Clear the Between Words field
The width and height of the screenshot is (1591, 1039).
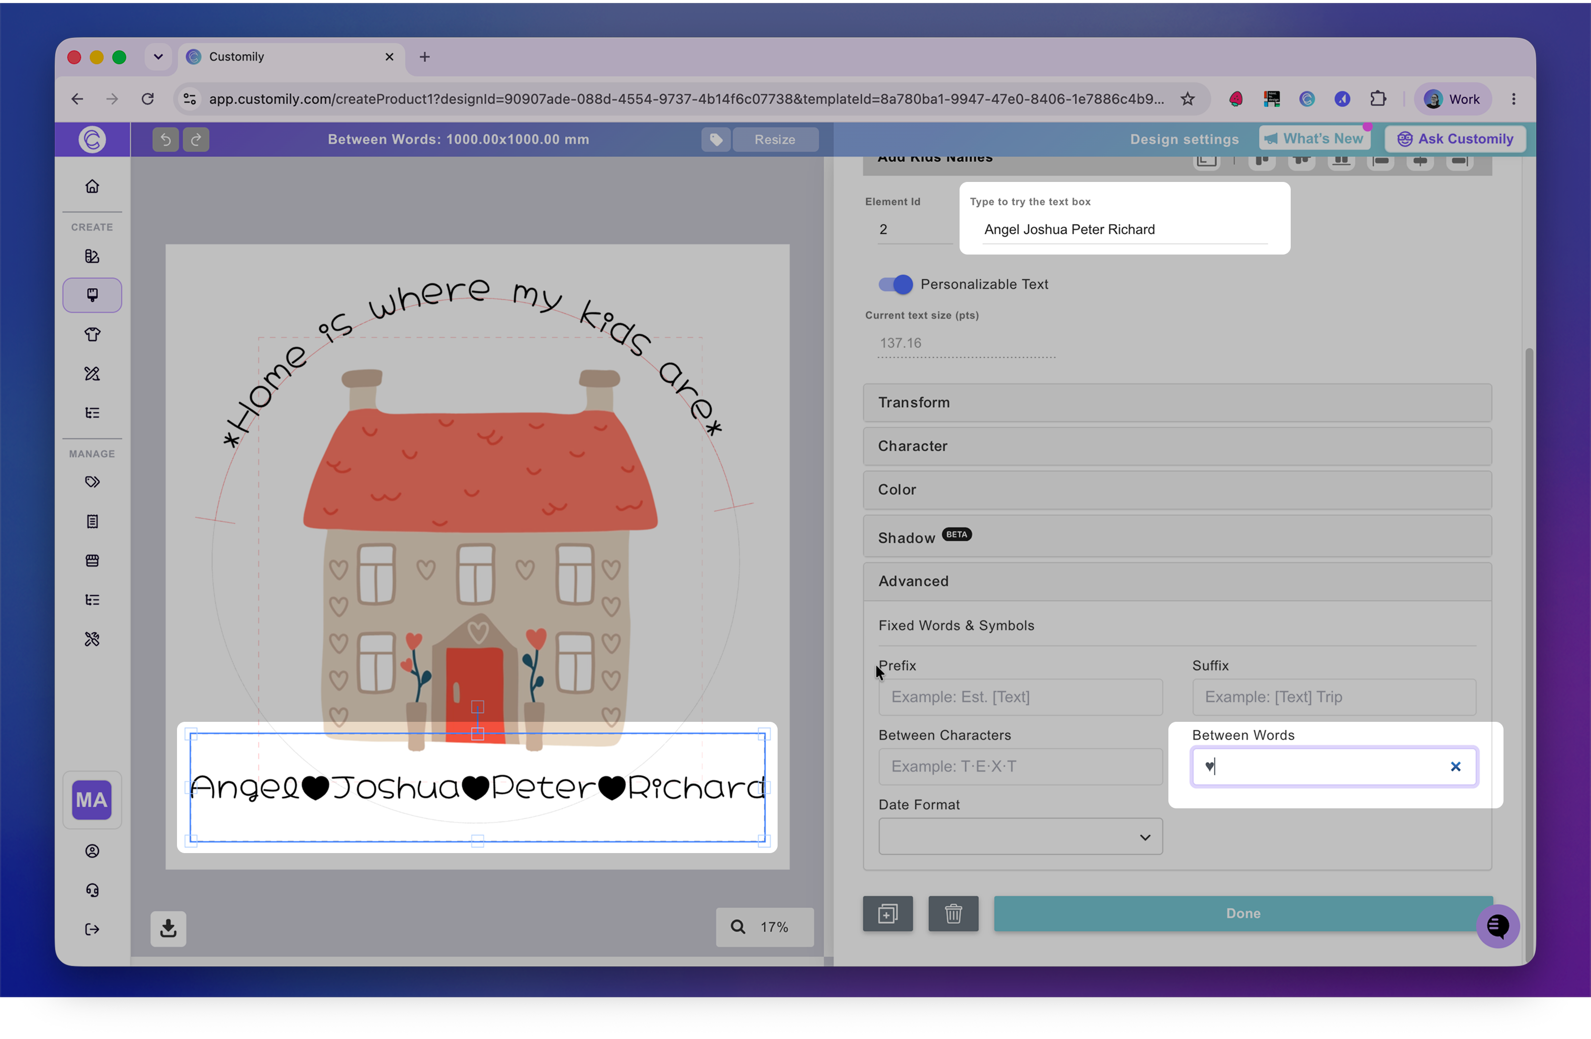tap(1455, 767)
